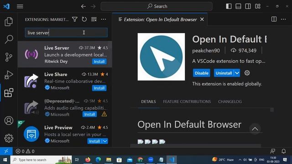Open the Accounts menu icon
Screen dimensions: 292x164
[x=9, y=121]
